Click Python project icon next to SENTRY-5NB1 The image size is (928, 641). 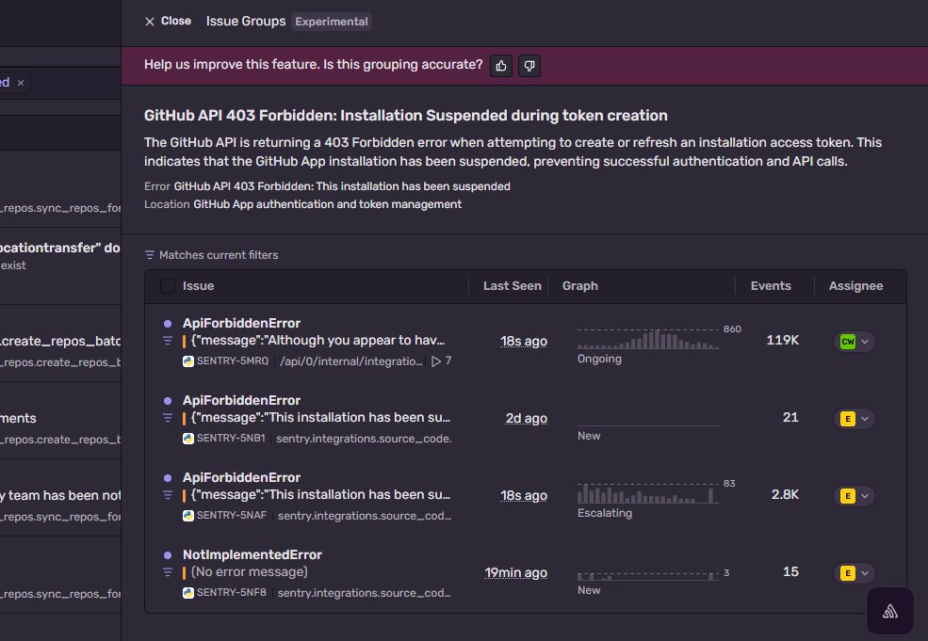point(188,439)
